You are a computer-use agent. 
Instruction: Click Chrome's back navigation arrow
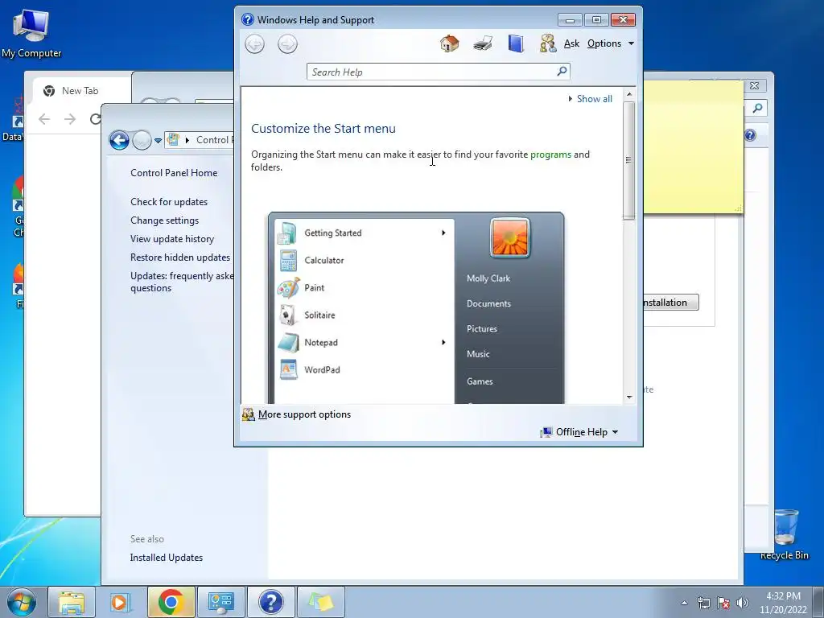click(x=44, y=119)
